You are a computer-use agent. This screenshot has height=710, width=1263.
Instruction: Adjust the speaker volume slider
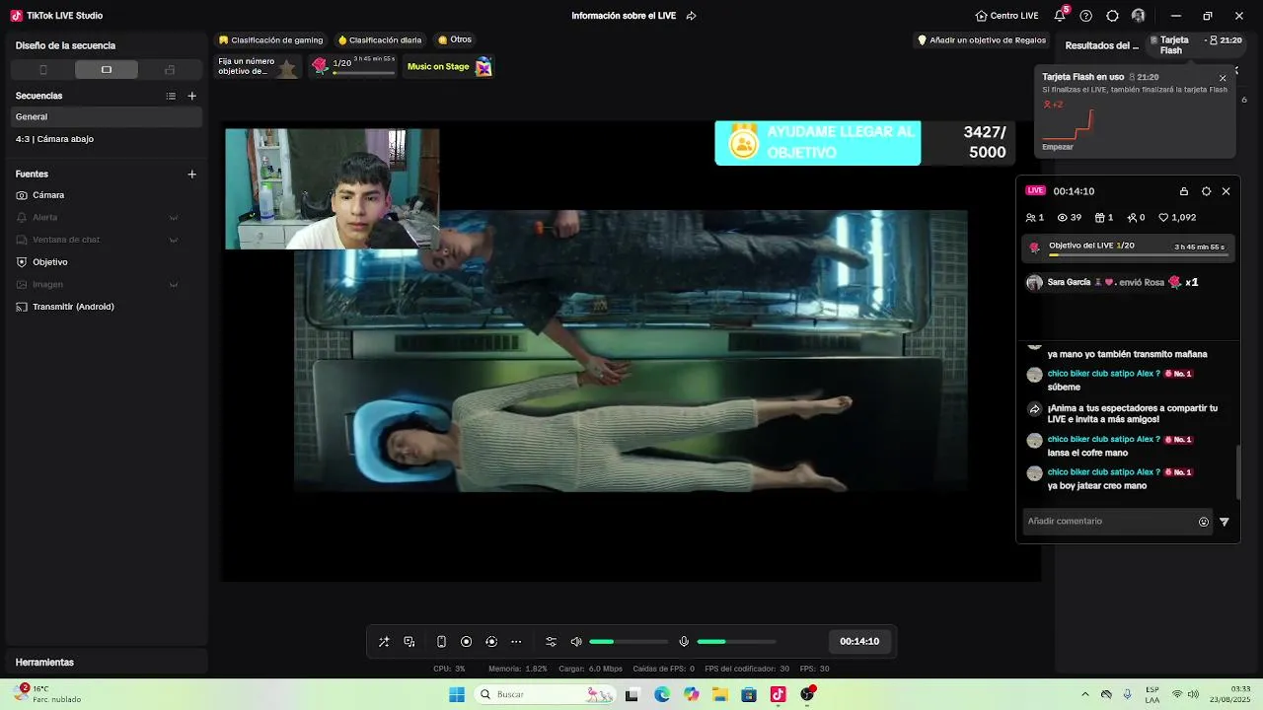click(629, 642)
